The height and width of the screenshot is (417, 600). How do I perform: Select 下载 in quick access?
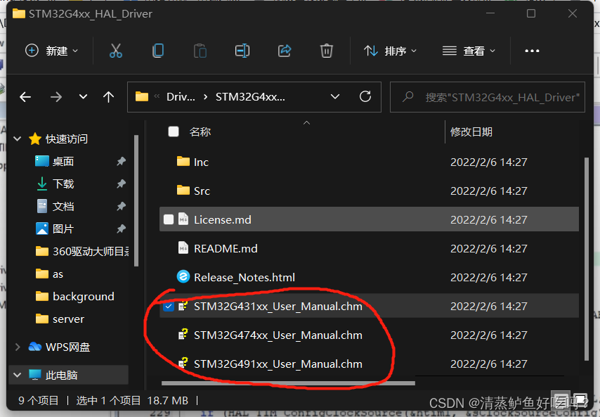pos(63,184)
